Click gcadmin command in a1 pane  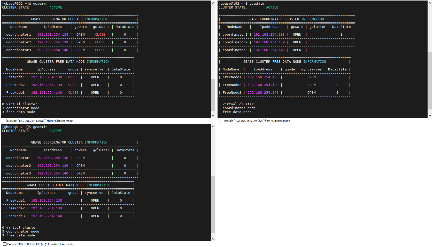[40, 4]
